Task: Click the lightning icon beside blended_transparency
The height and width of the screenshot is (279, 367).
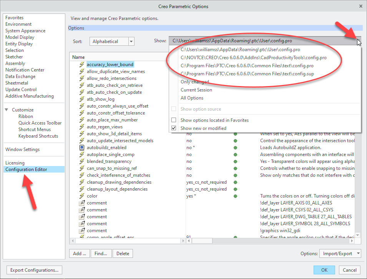Action: pyautogui.click(x=82, y=161)
